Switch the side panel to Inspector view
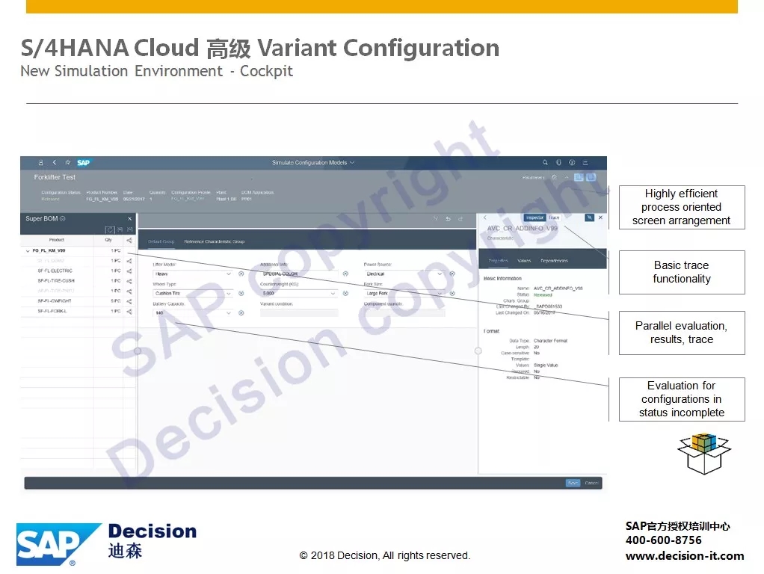764x574 pixels. click(x=535, y=217)
